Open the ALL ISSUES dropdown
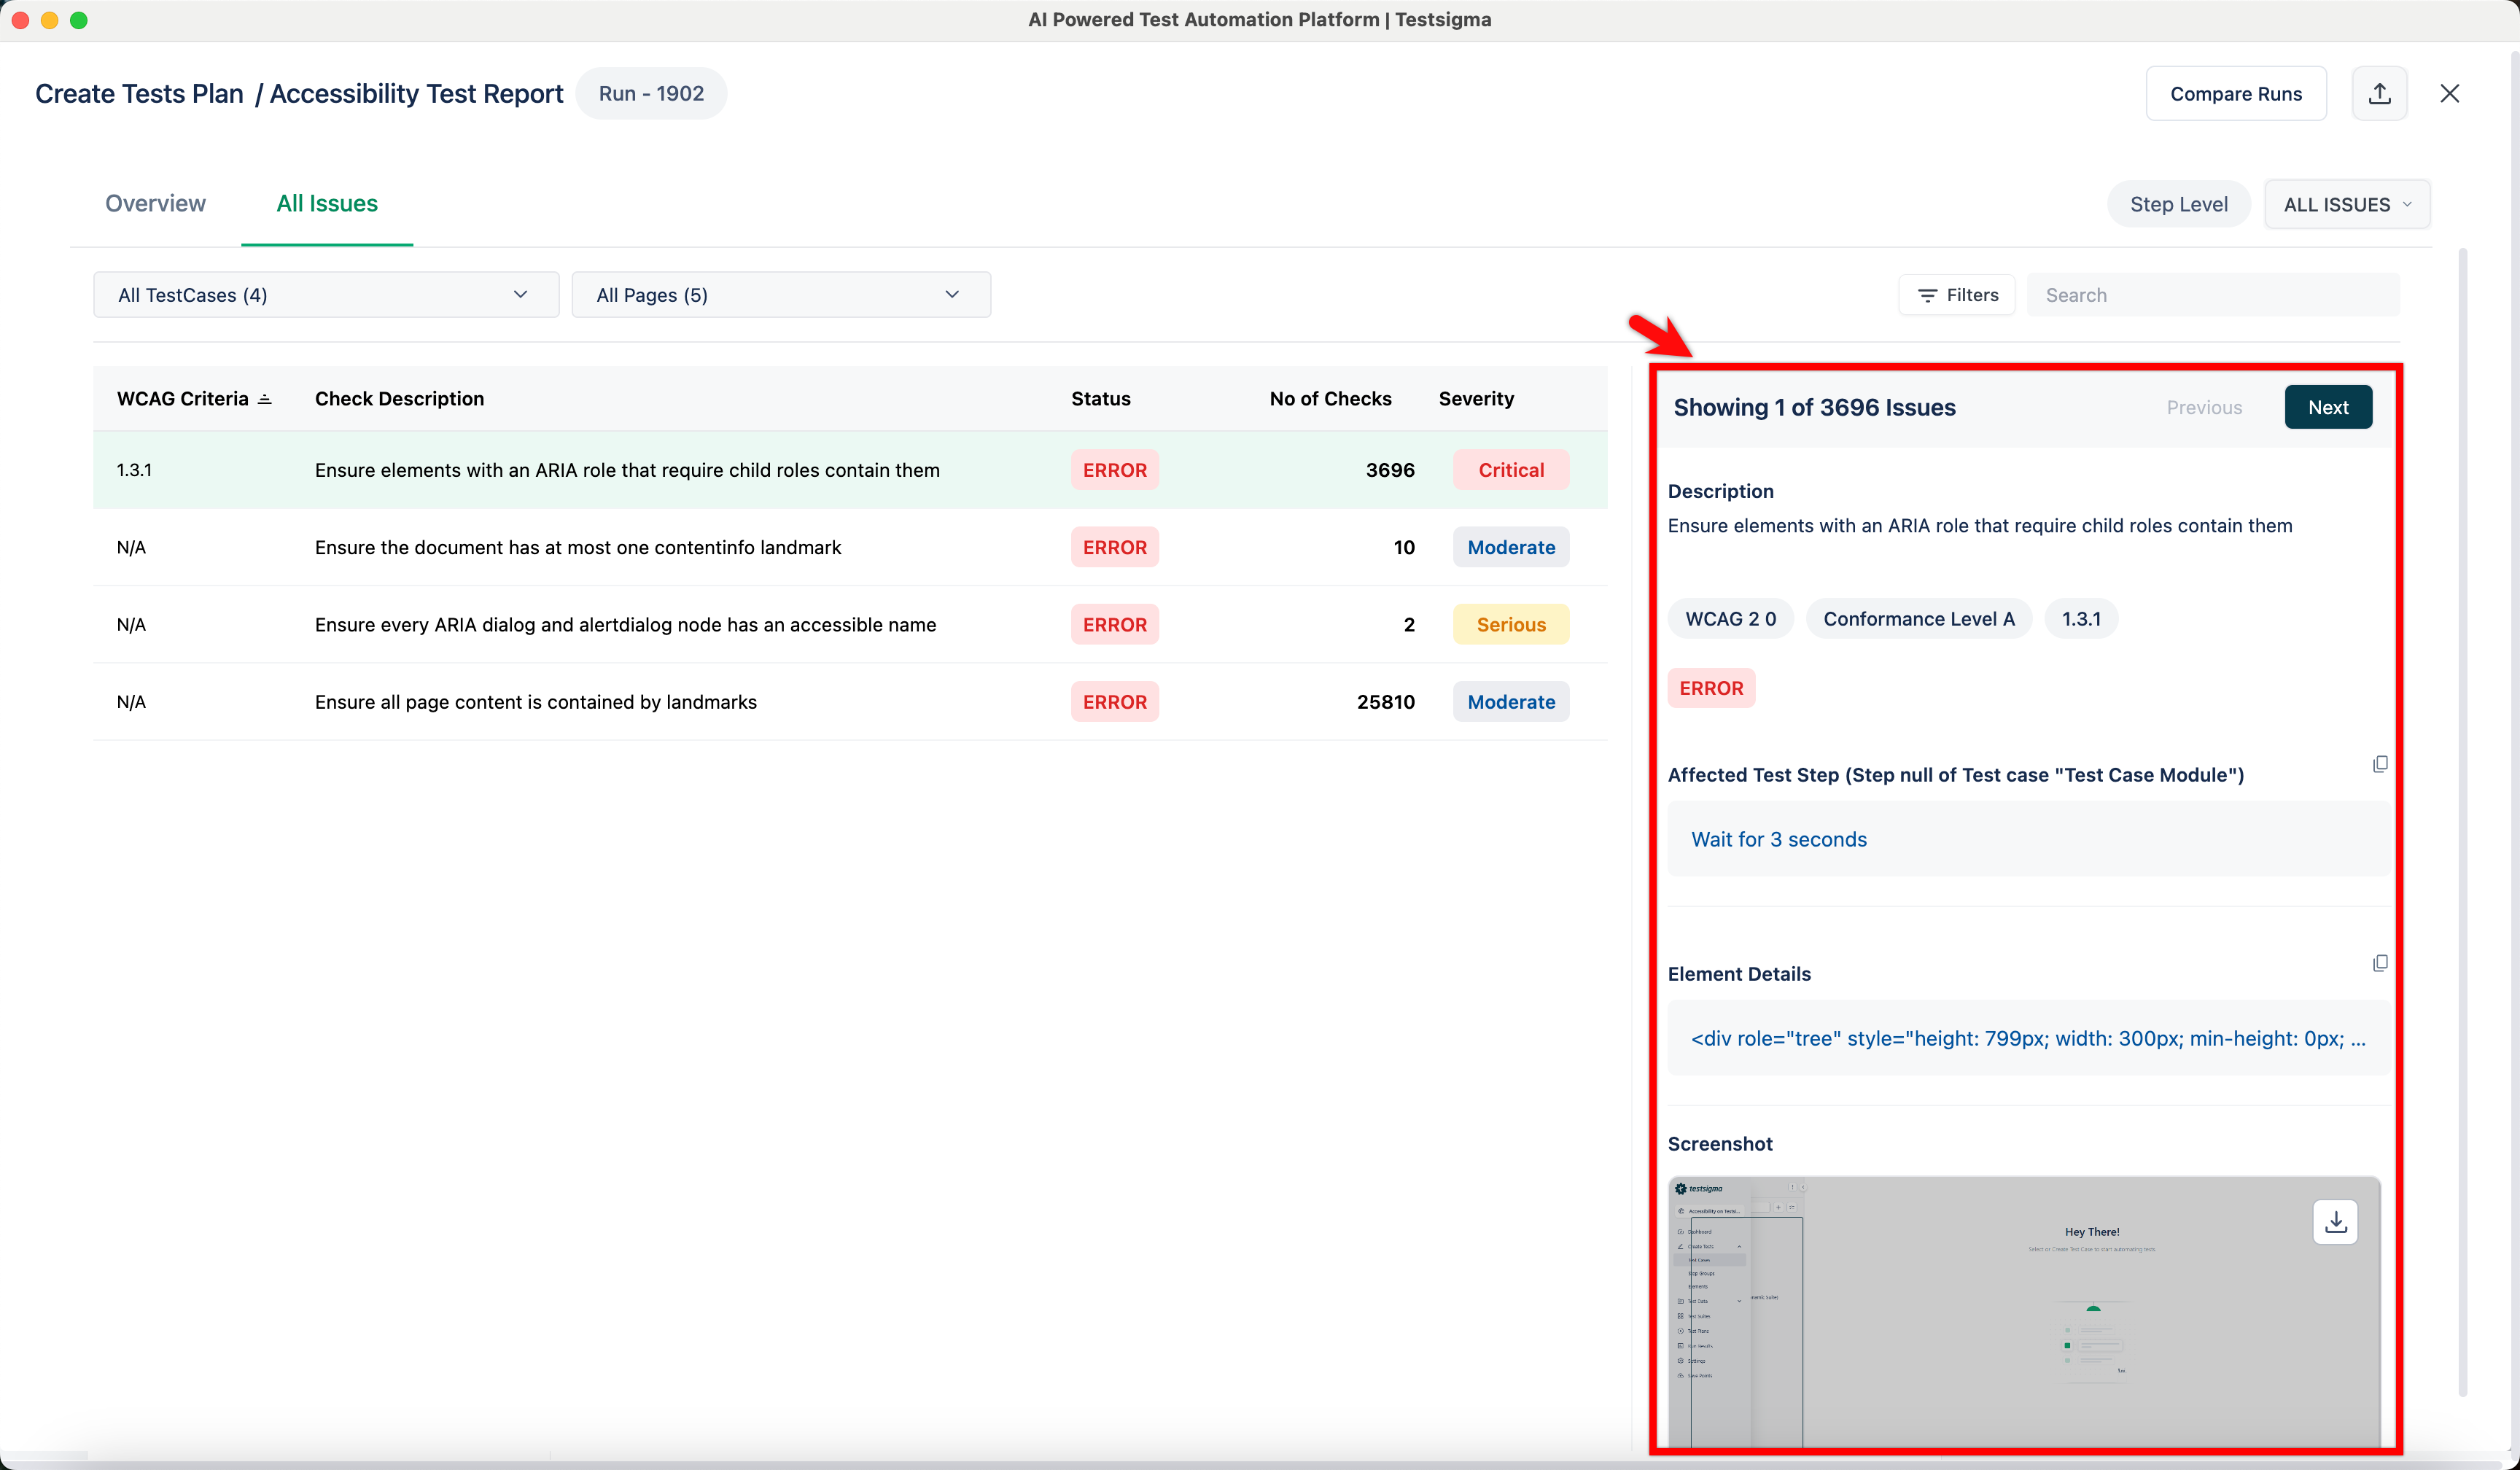The width and height of the screenshot is (2520, 1470). [x=2346, y=204]
